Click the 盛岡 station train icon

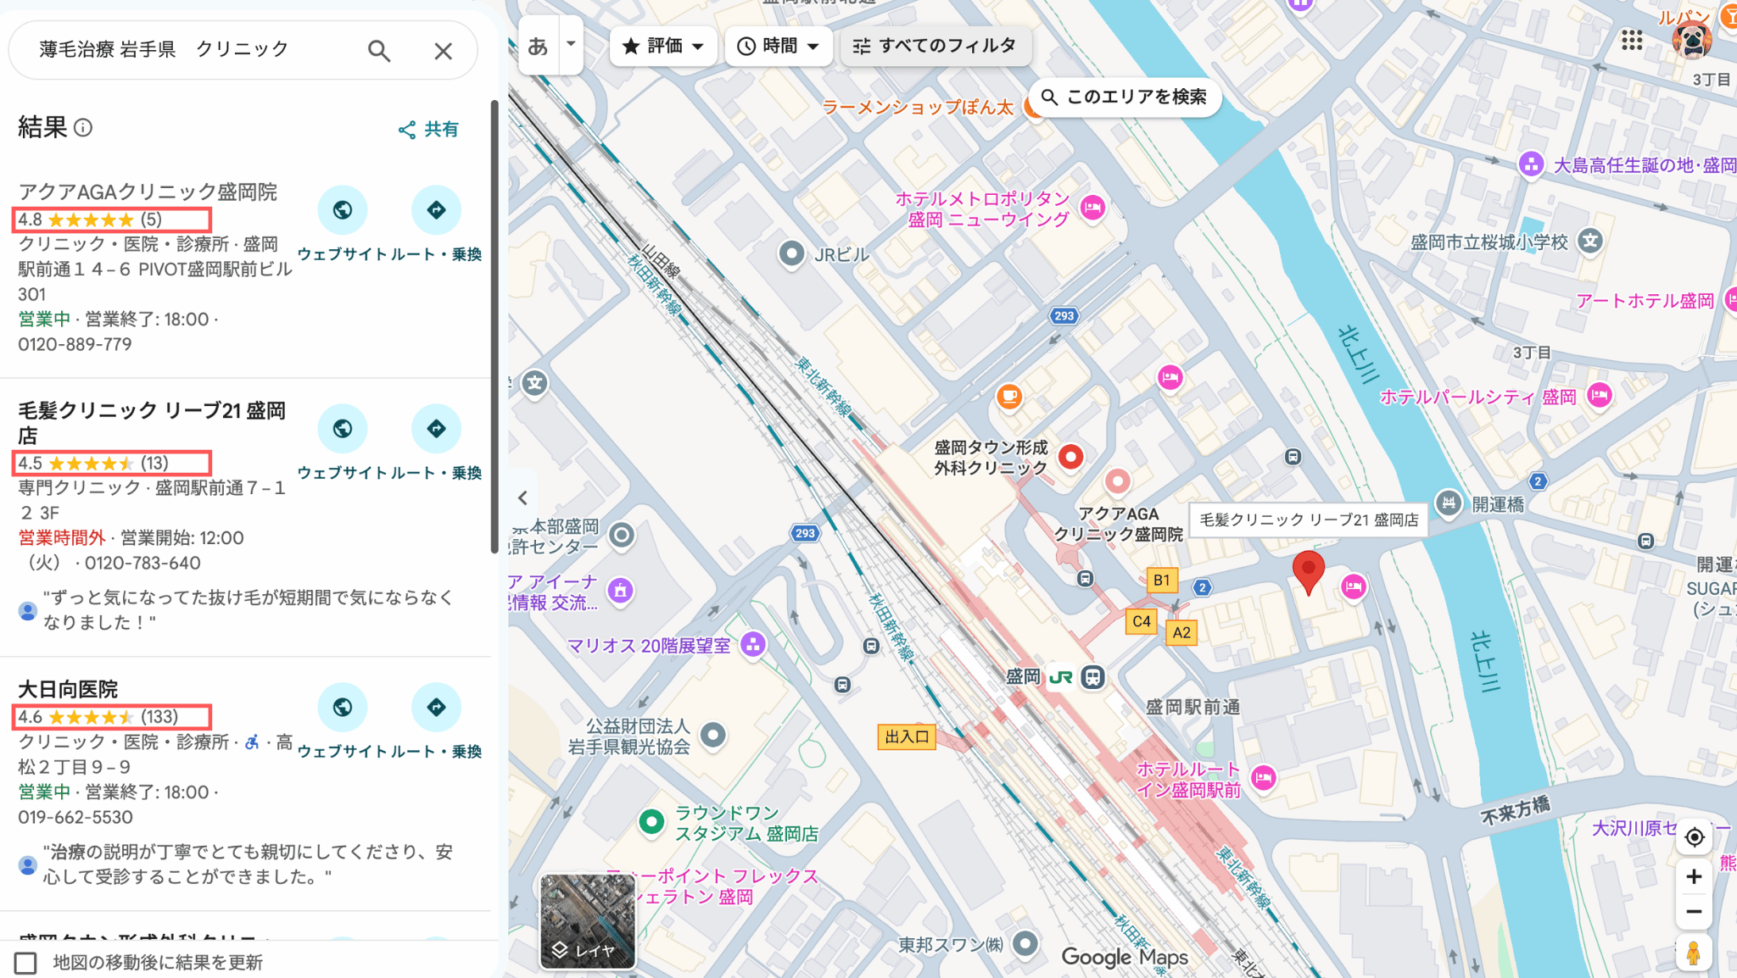(1092, 677)
